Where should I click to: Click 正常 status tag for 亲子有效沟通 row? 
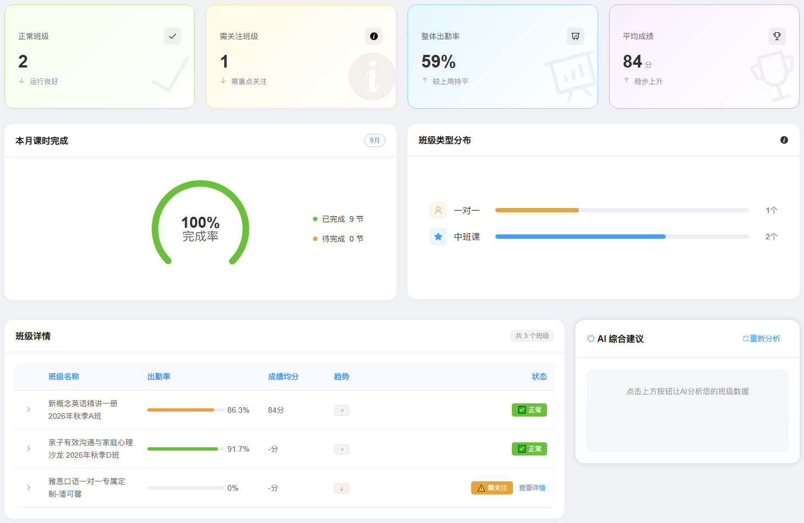529,449
